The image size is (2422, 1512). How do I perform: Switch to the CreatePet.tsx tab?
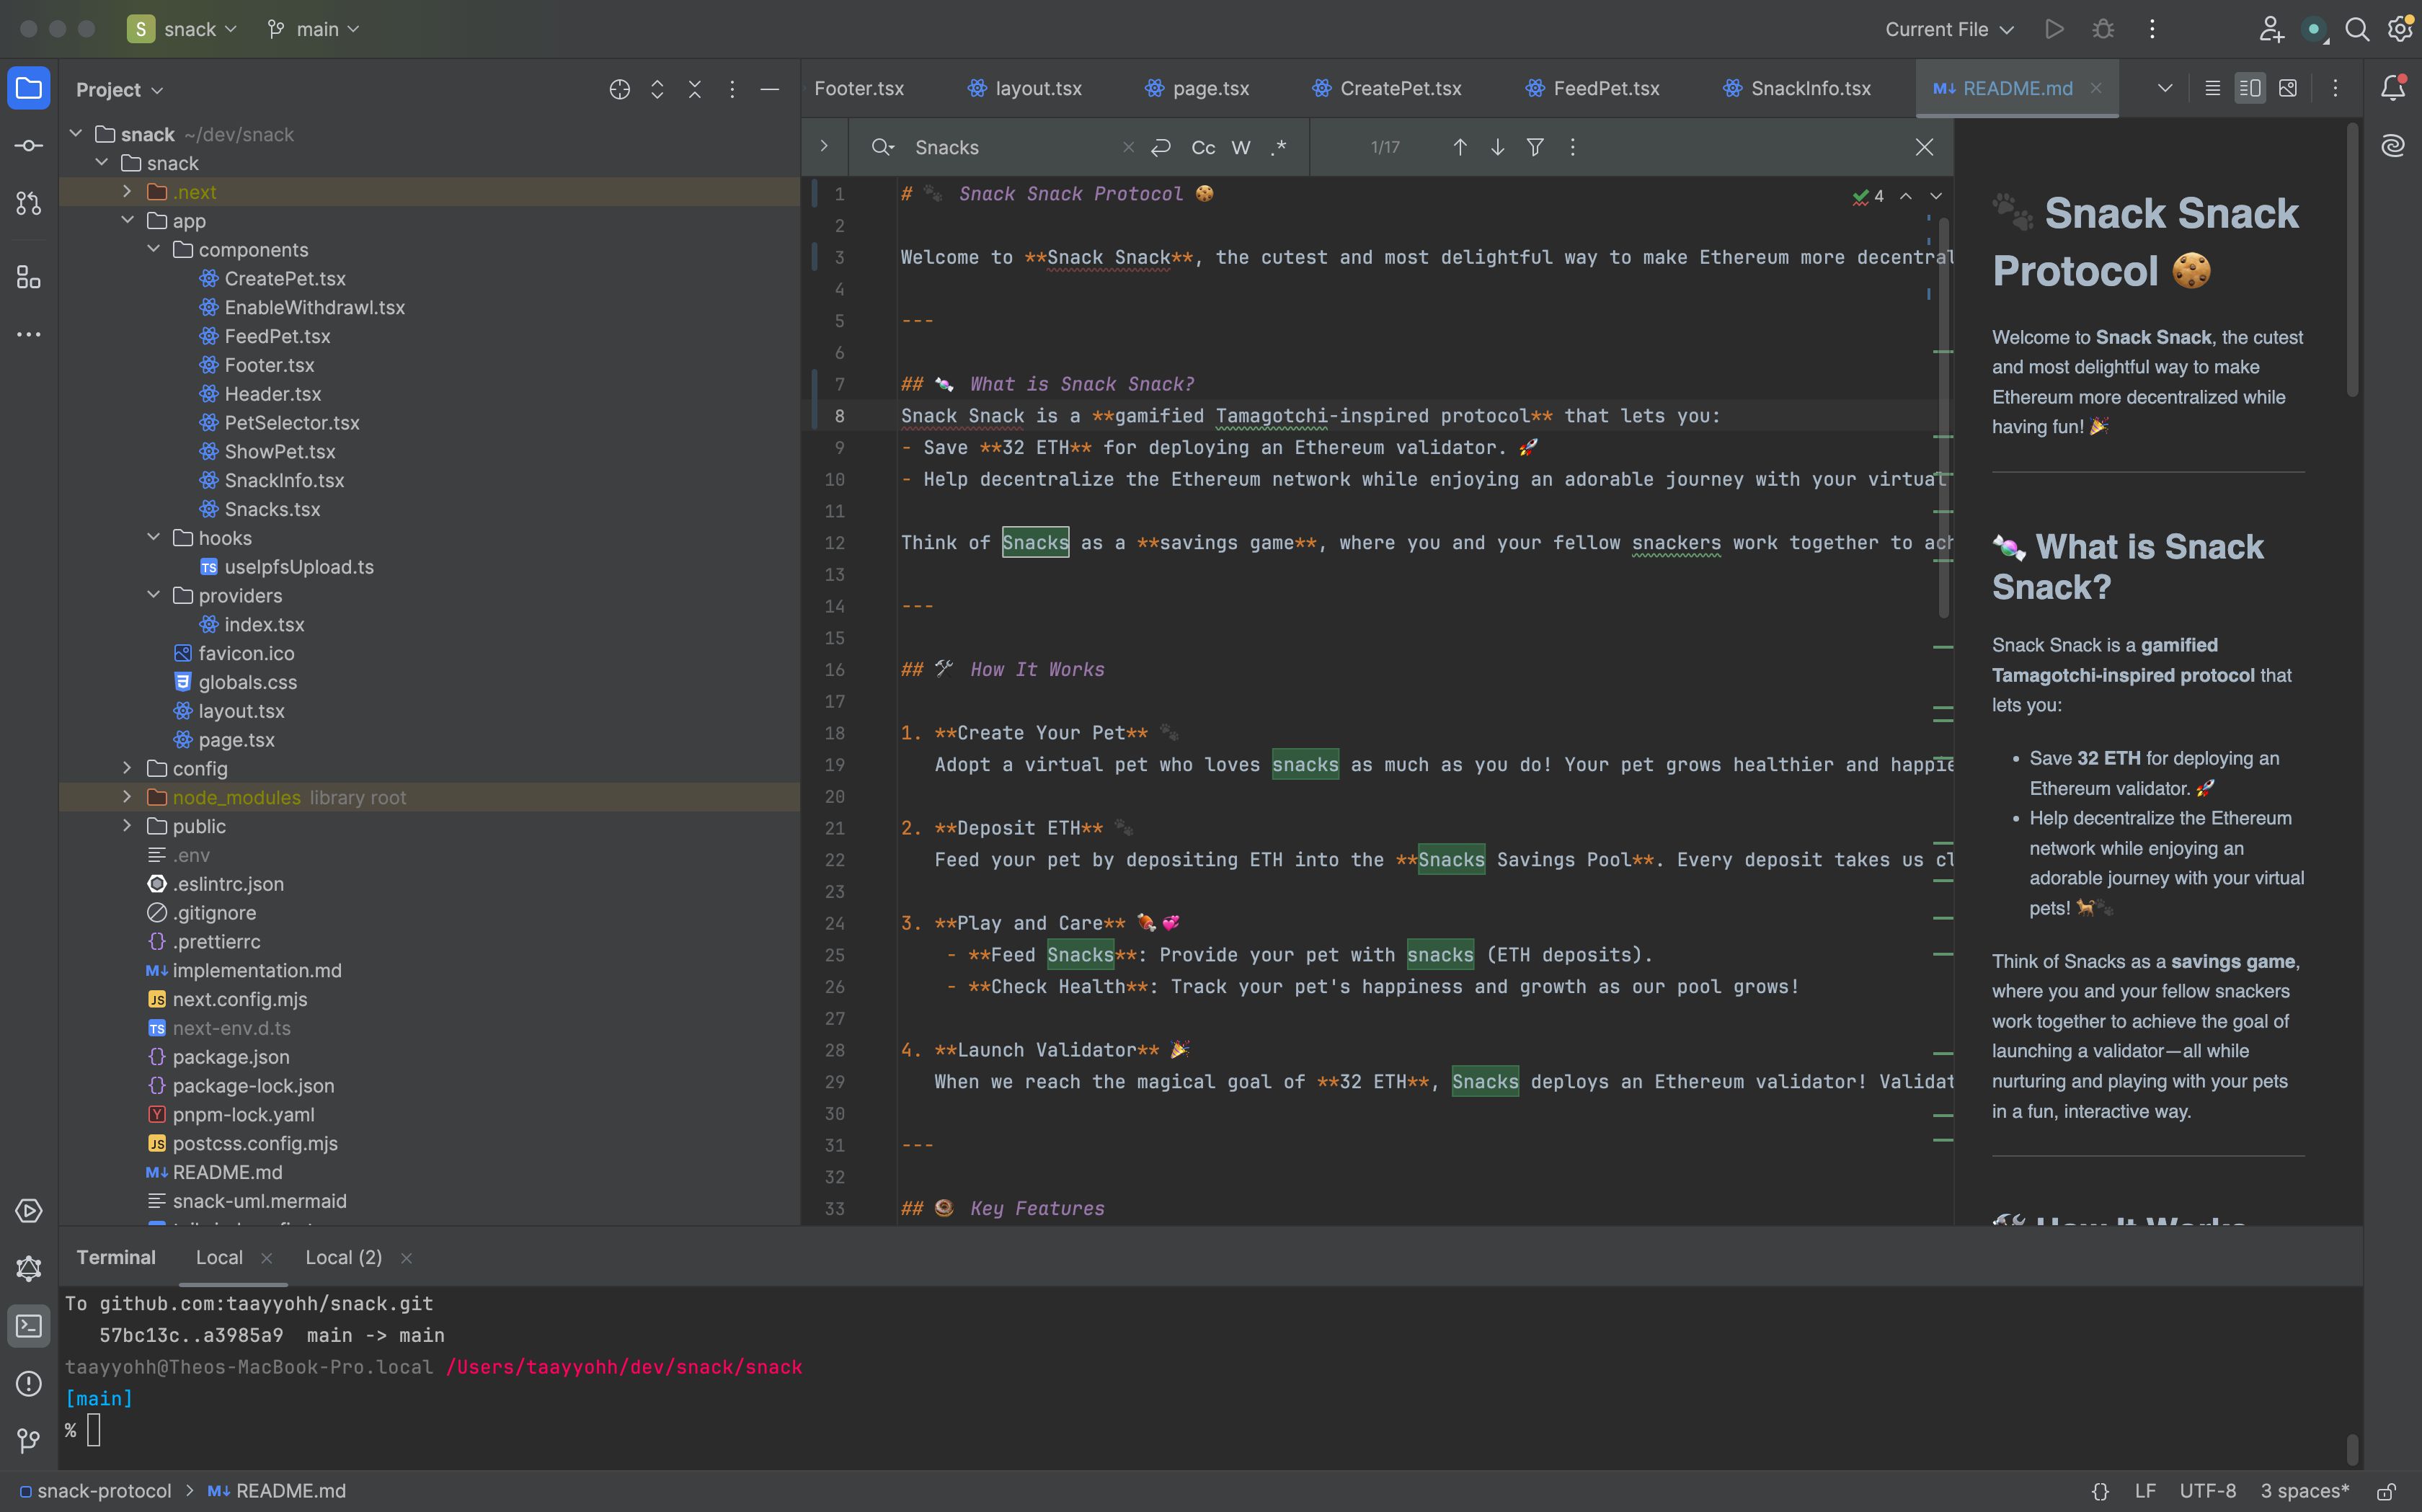coord(1387,88)
